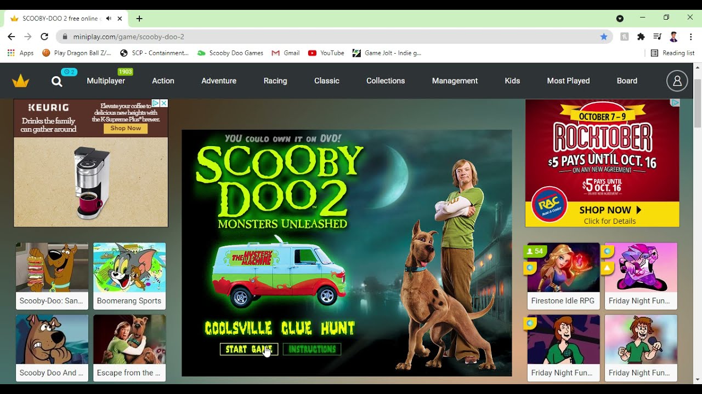702x394 pixels.
Task: Click Keurig Shop Now button
Action: (x=126, y=129)
